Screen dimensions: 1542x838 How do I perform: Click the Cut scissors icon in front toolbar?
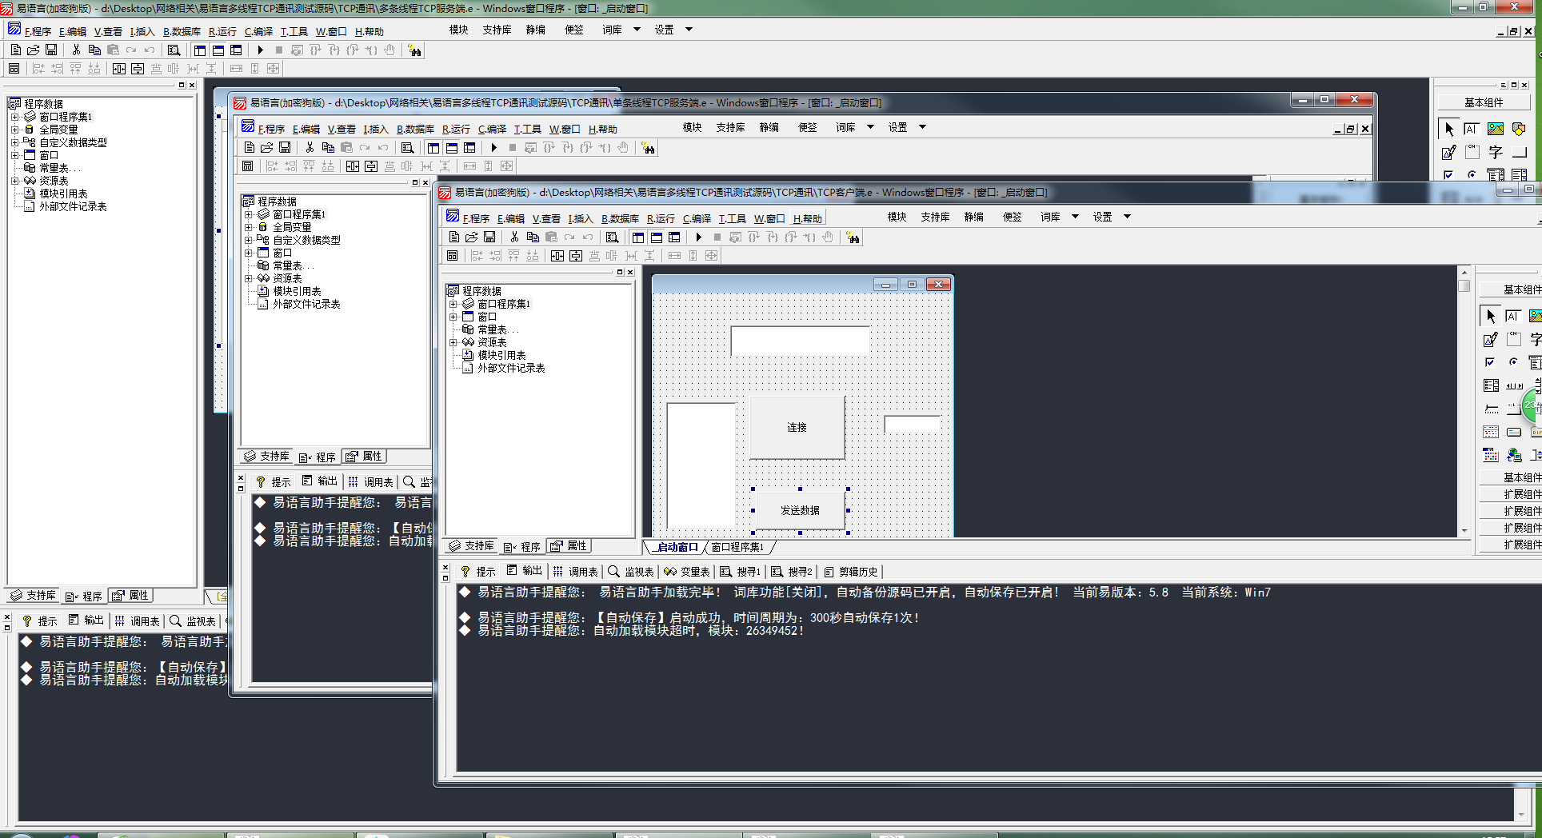point(514,237)
